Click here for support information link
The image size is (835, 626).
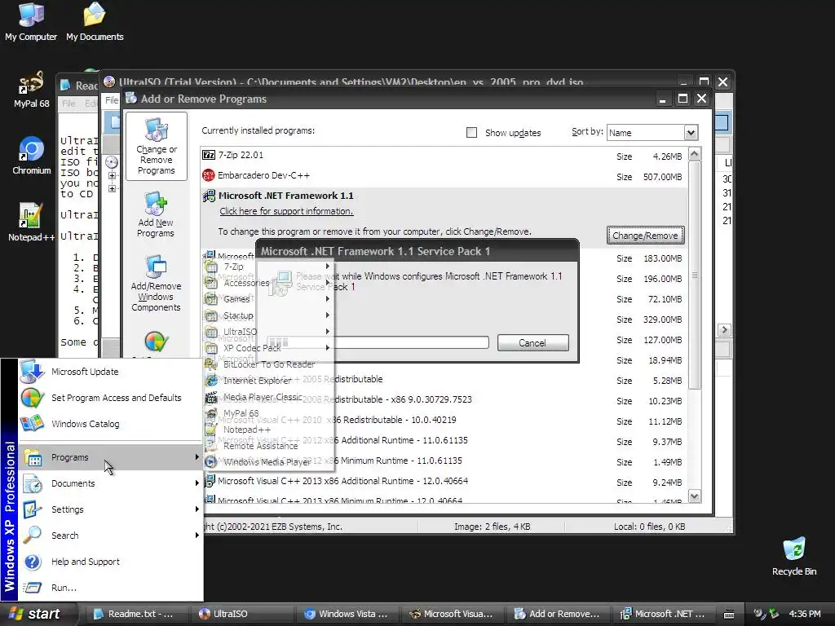coord(286,211)
